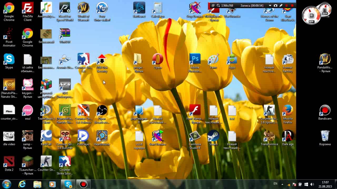Launch the Start BlueStacks shortcut

tap(288, 14)
